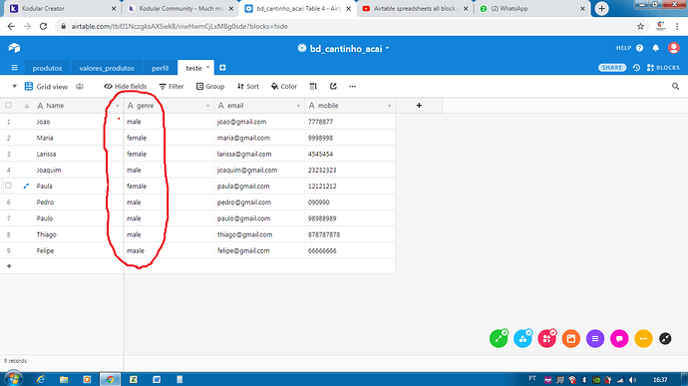This screenshot has height=386, width=688.
Task: Open the toolbar more options ellipsis
Action: click(352, 87)
